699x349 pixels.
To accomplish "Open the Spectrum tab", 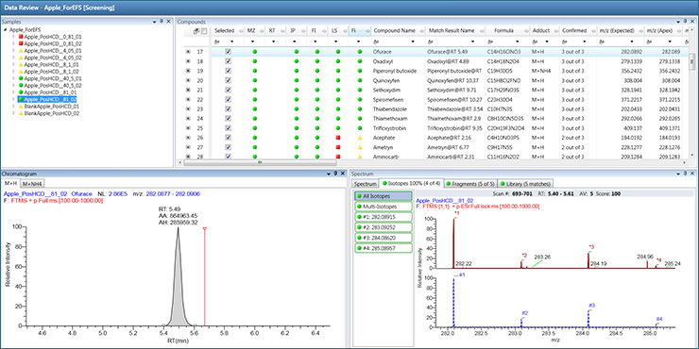I will click(x=366, y=183).
